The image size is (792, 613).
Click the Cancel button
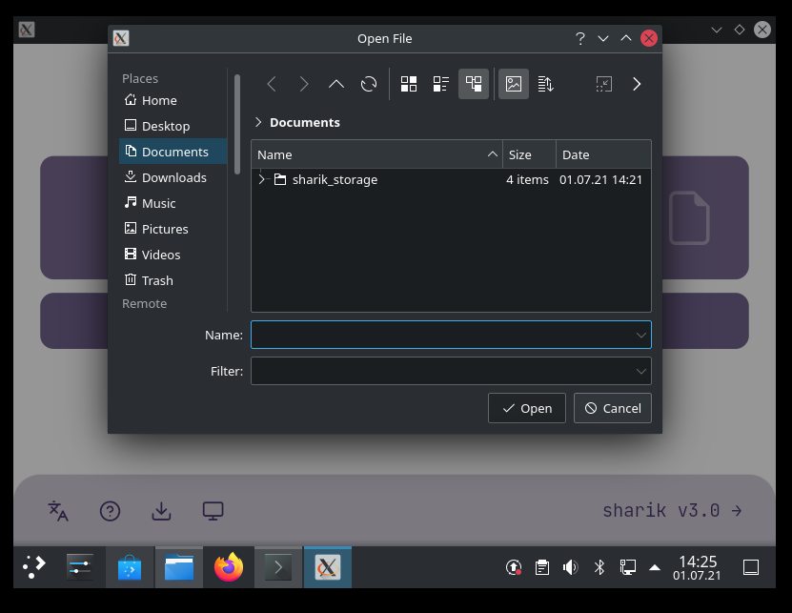coord(613,408)
